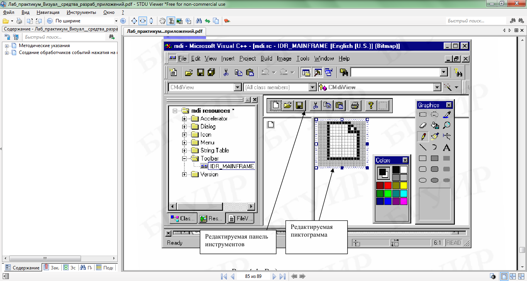Open the Инструменты menu
This screenshot has width=527, height=281.
(81, 12)
